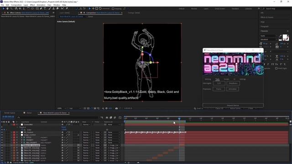Click the red label swatch of Controller layer
This screenshot has width=292, height=164.
pos(14,124)
